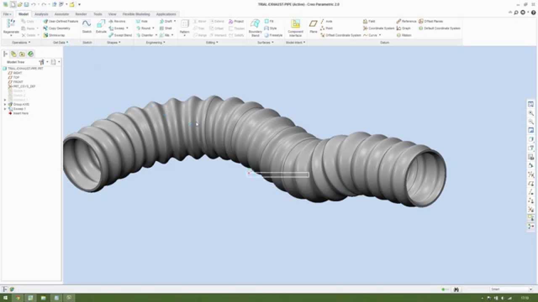The width and height of the screenshot is (538, 302).
Task: Select the TOP datum plane in tree
Action: tap(14, 78)
